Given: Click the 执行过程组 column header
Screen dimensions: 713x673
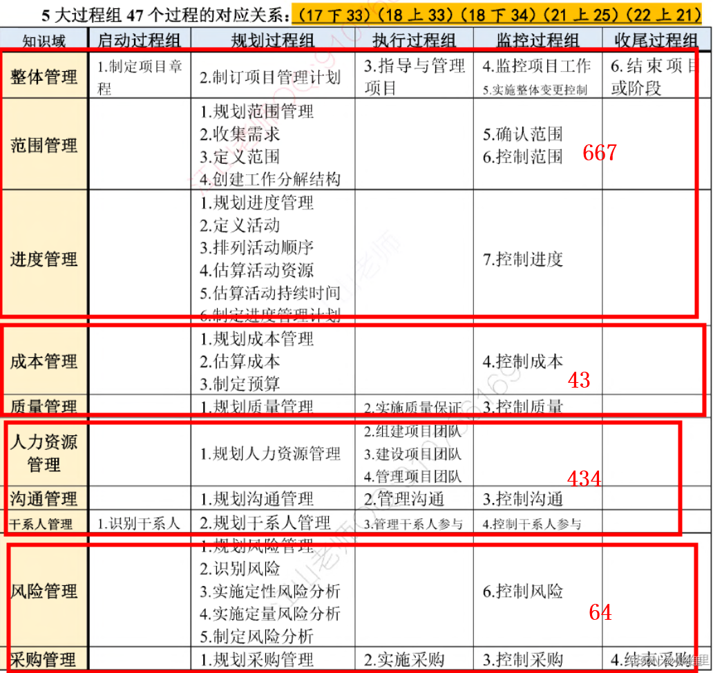Looking at the screenshot, I should (414, 41).
